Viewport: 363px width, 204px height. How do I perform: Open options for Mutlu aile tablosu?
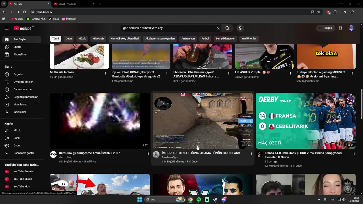[105, 74]
